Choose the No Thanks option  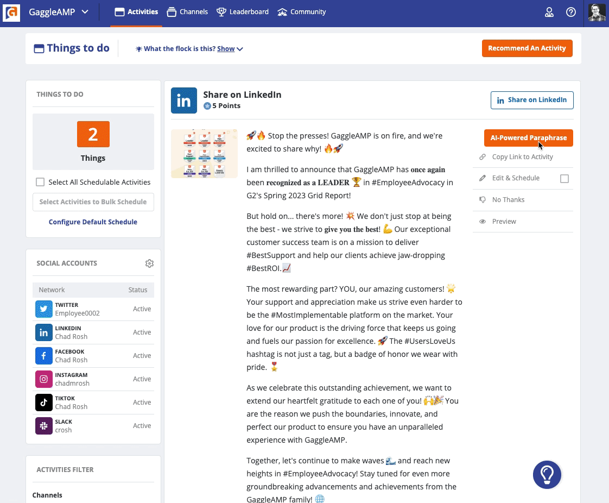pyautogui.click(x=508, y=200)
